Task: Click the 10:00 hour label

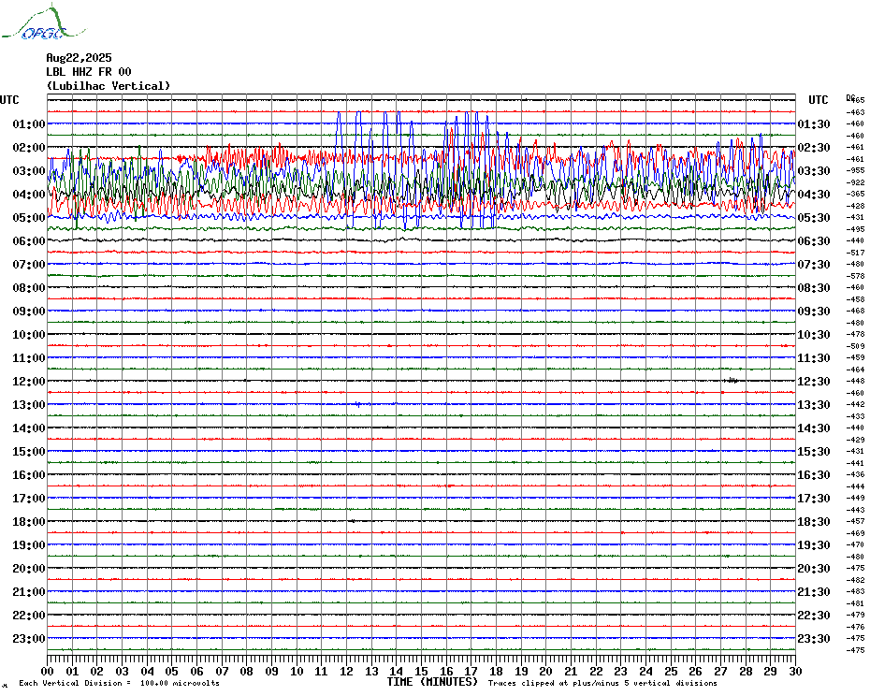Action: point(29,334)
